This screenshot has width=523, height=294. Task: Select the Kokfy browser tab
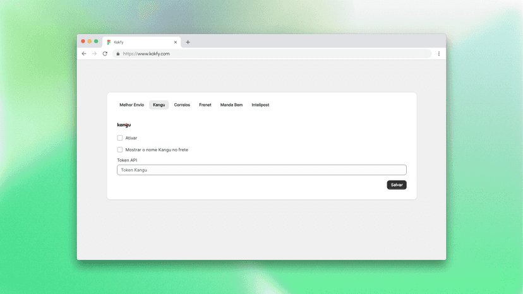(141, 42)
